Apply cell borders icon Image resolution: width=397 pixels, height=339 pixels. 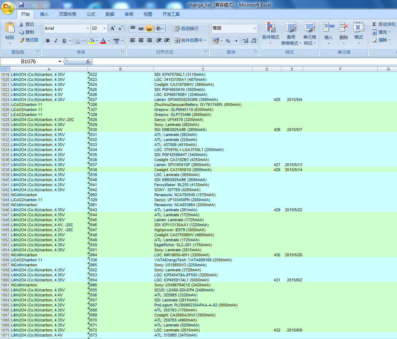click(78, 40)
